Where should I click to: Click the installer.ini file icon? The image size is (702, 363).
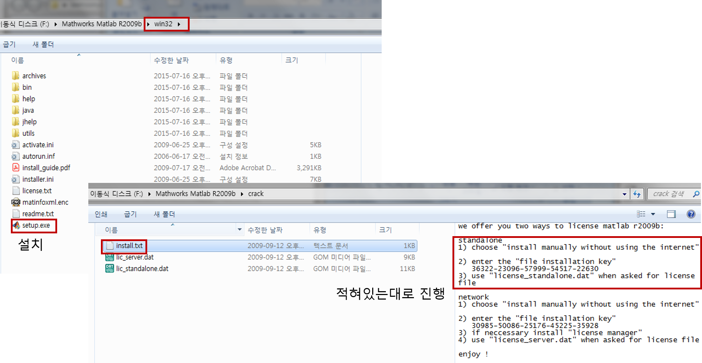[x=15, y=179]
